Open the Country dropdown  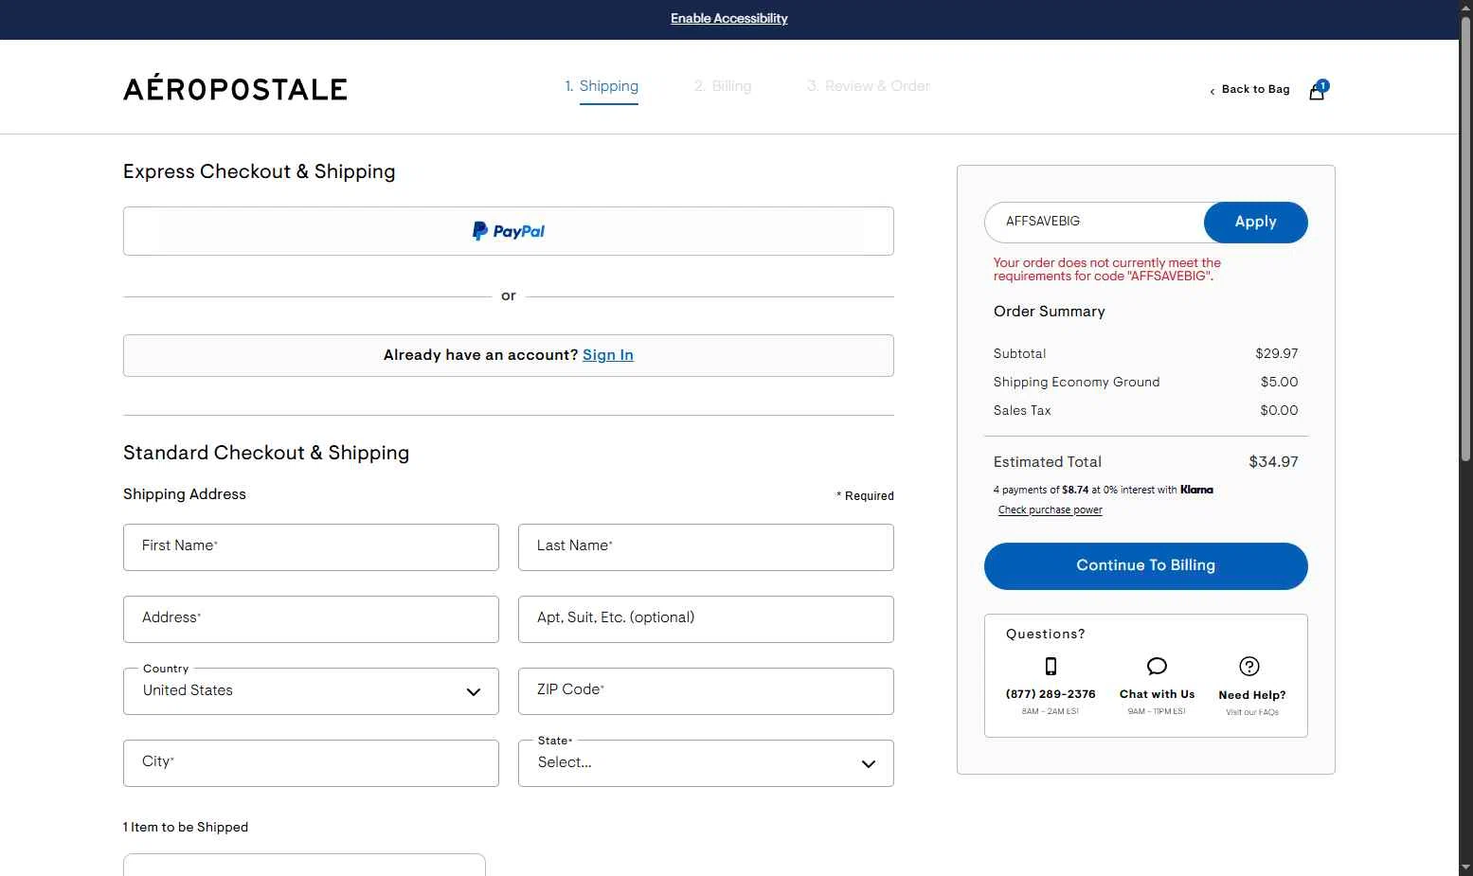point(311,691)
